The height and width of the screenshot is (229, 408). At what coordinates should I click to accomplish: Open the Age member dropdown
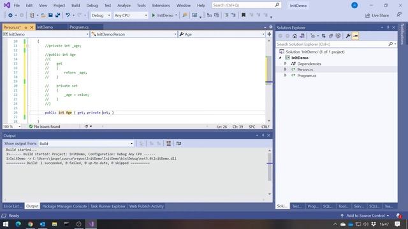tap(221, 34)
